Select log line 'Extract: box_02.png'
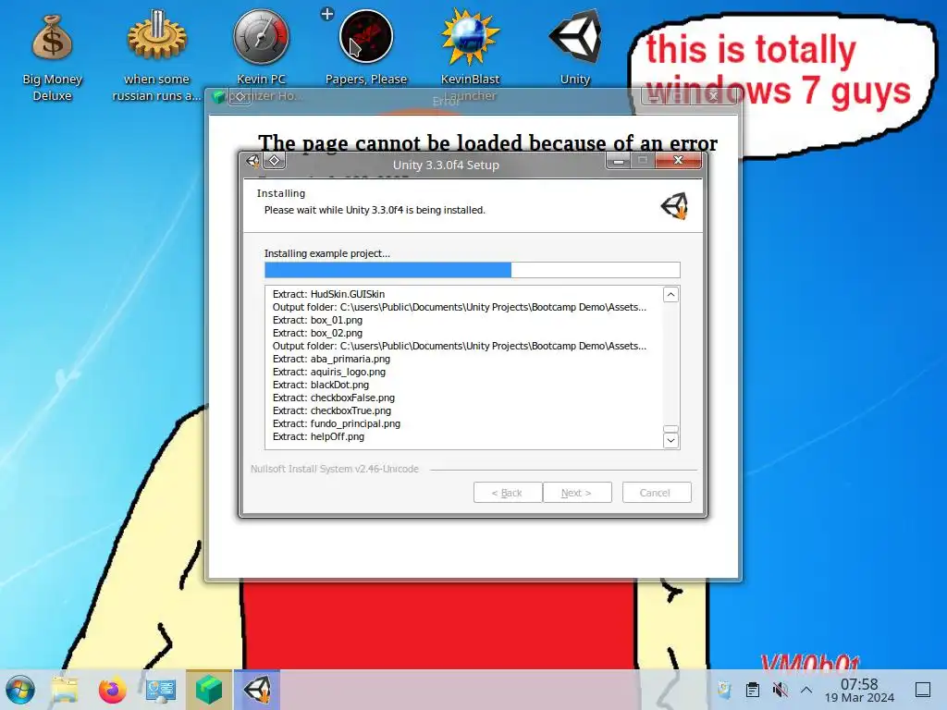This screenshot has width=947, height=710. pyautogui.click(x=318, y=333)
